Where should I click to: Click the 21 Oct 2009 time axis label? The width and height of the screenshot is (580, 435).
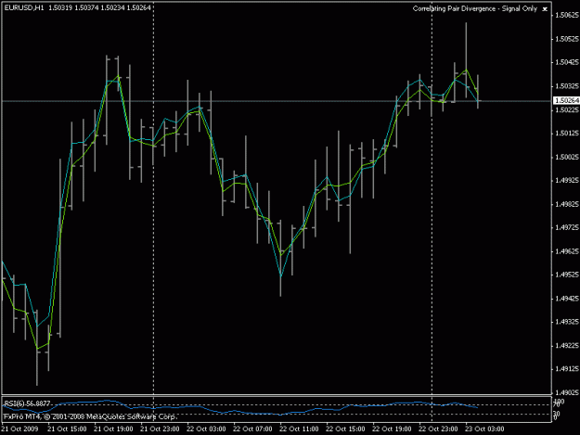(x=20, y=429)
